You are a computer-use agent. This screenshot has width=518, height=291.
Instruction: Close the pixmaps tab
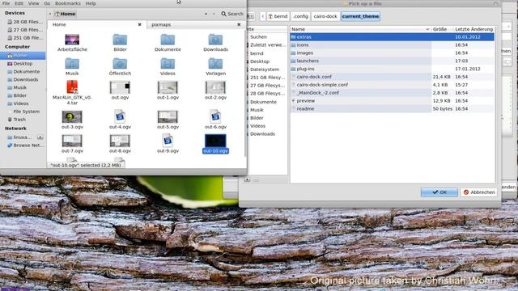point(239,24)
